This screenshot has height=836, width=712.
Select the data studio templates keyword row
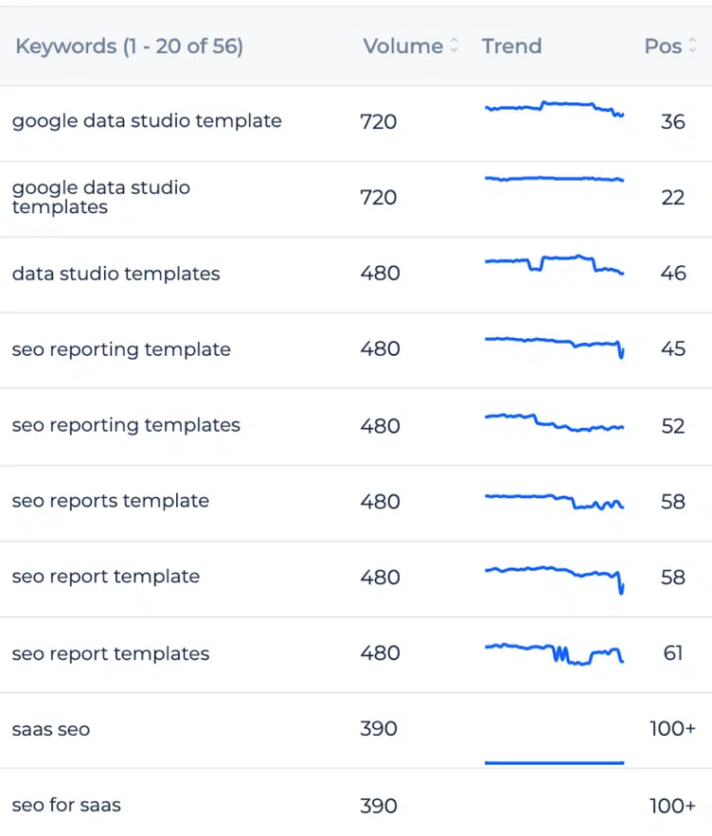pos(116,274)
